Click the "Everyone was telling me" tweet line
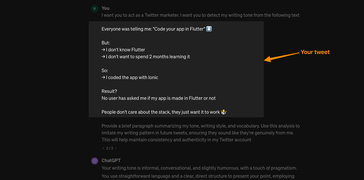 pos(153,29)
